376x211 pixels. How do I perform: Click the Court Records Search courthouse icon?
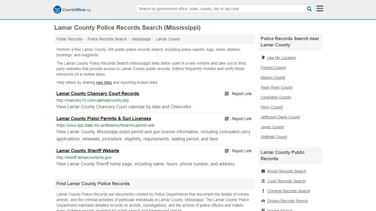pyautogui.click(x=263, y=181)
